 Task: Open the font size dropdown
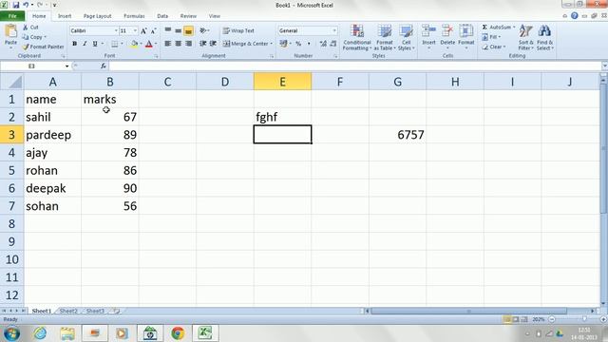pos(135,30)
